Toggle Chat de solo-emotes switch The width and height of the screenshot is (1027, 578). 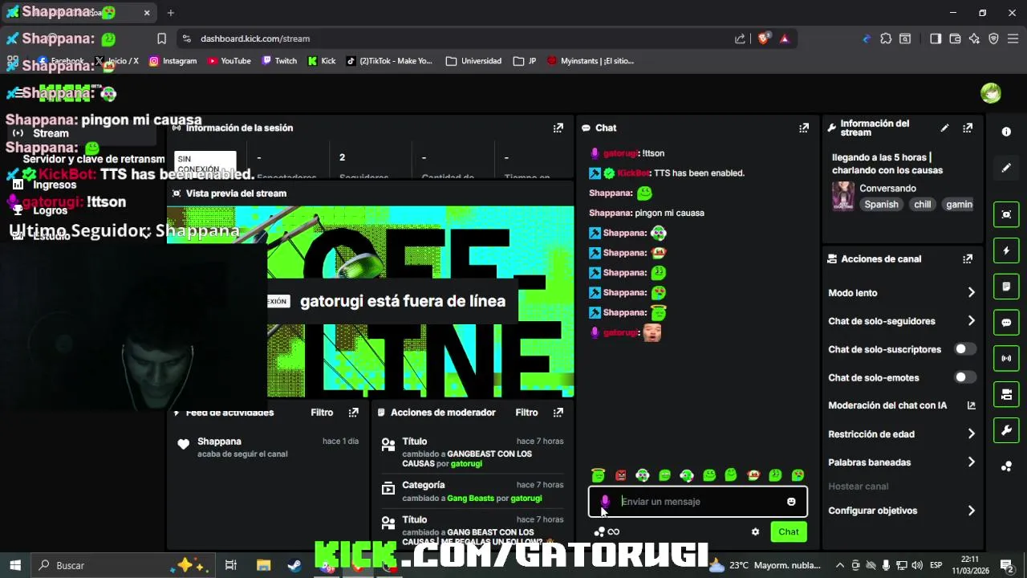[964, 377]
